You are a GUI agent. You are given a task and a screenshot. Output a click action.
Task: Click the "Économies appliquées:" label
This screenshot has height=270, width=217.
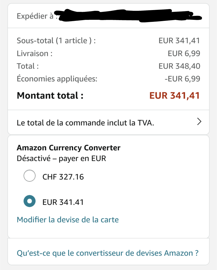tap(57, 79)
